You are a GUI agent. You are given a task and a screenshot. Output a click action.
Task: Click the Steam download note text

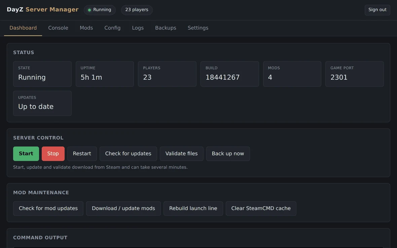(x=100, y=167)
